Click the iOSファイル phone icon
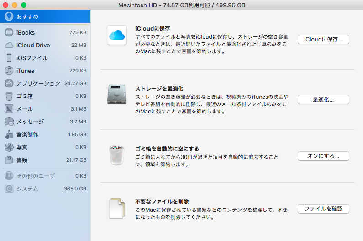Screen dimensions: 363x241 pos(9,58)
